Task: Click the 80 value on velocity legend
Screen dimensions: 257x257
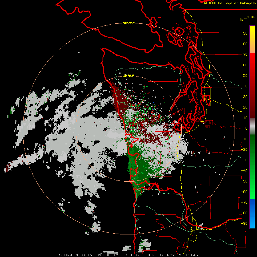Action: point(245,44)
